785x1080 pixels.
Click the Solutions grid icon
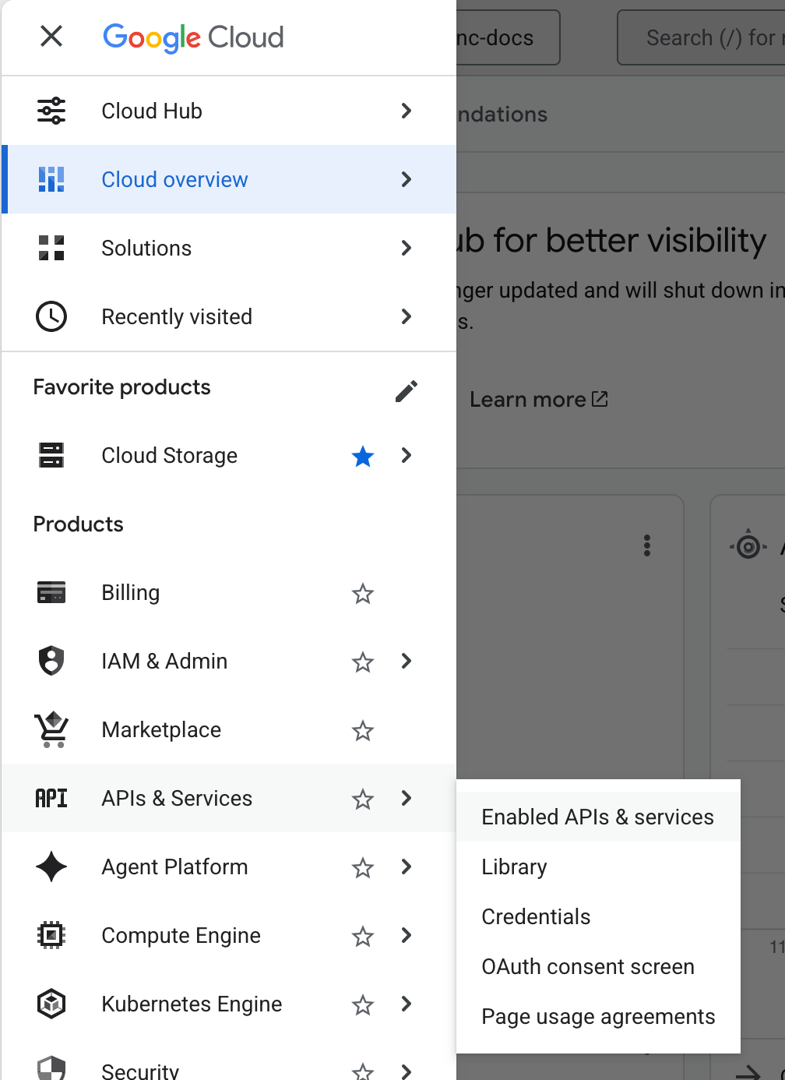(x=51, y=248)
